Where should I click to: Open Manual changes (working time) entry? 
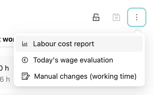pyautogui.click(x=79, y=76)
